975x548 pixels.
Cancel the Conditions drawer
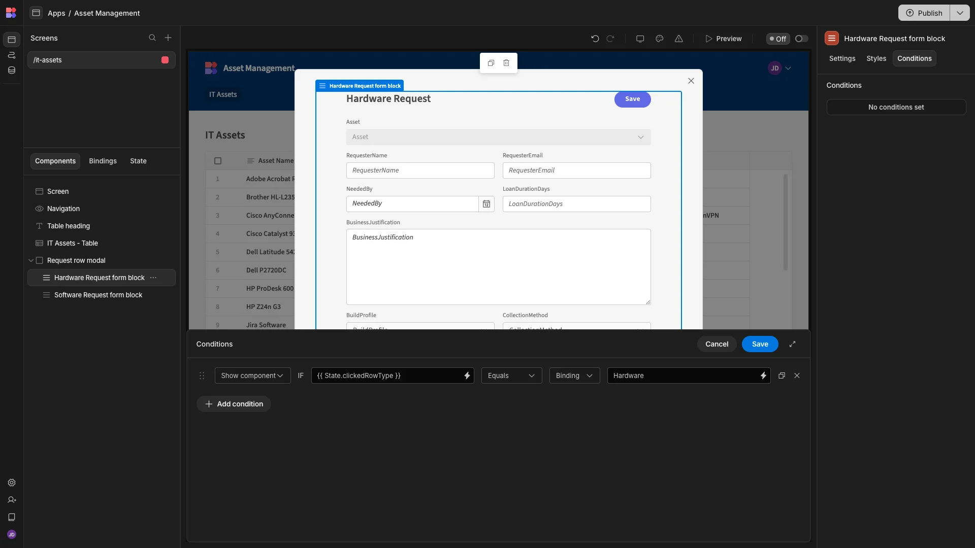coord(717,344)
